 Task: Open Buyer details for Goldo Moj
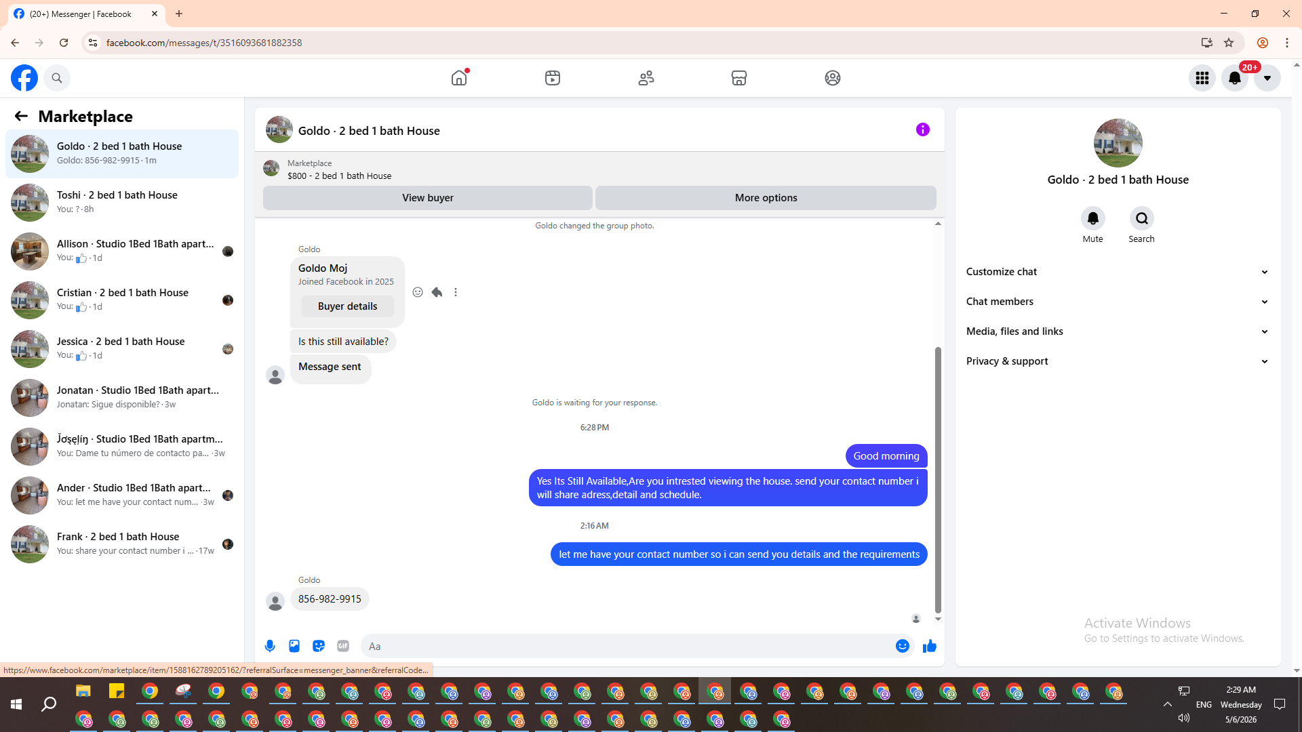point(347,306)
